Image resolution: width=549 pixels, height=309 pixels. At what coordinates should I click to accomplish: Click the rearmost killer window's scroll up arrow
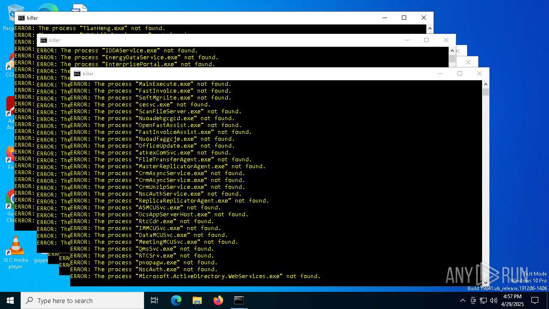click(430, 28)
